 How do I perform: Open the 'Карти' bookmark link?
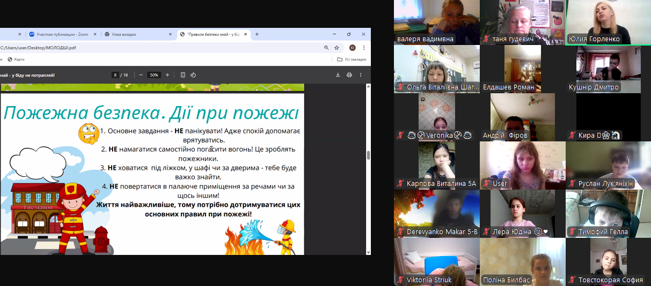point(16,59)
